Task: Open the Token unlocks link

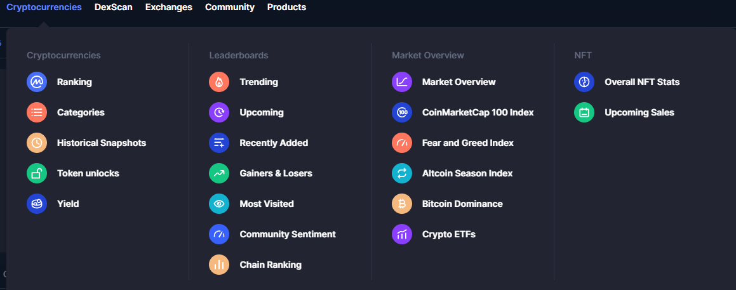Action: click(88, 173)
